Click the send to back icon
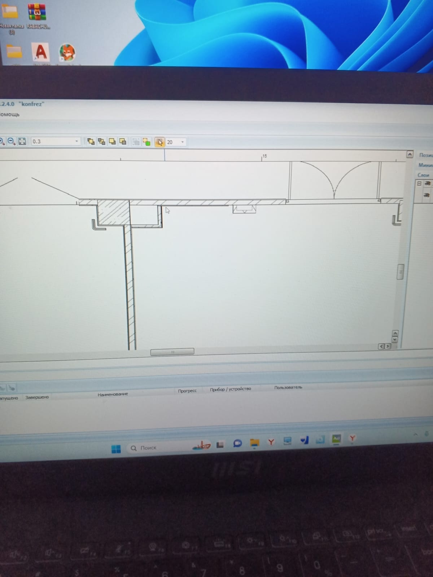This screenshot has height=577, width=433. pos(102,142)
